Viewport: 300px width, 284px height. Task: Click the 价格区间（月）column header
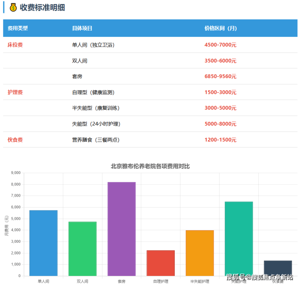point(221,28)
